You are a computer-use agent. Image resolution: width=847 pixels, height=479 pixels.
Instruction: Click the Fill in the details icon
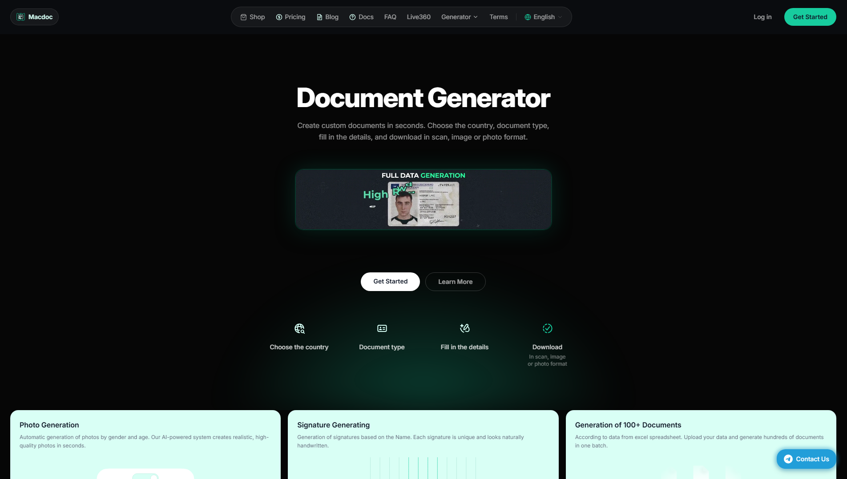click(464, 328)
